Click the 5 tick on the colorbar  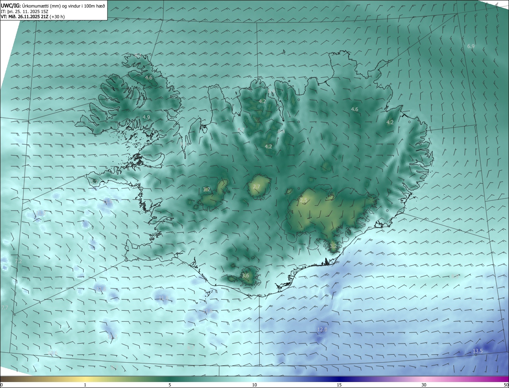tap(170, 385)
